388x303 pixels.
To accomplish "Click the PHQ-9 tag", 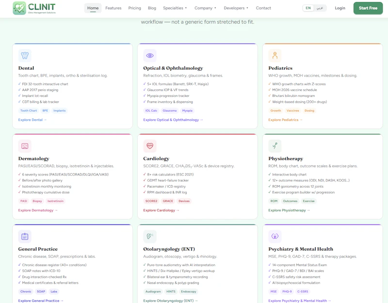I will (287, 292).
